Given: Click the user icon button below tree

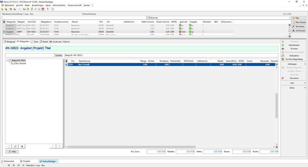Looking at the screenshot, I should pyautogui.click(x=22, y=146).
